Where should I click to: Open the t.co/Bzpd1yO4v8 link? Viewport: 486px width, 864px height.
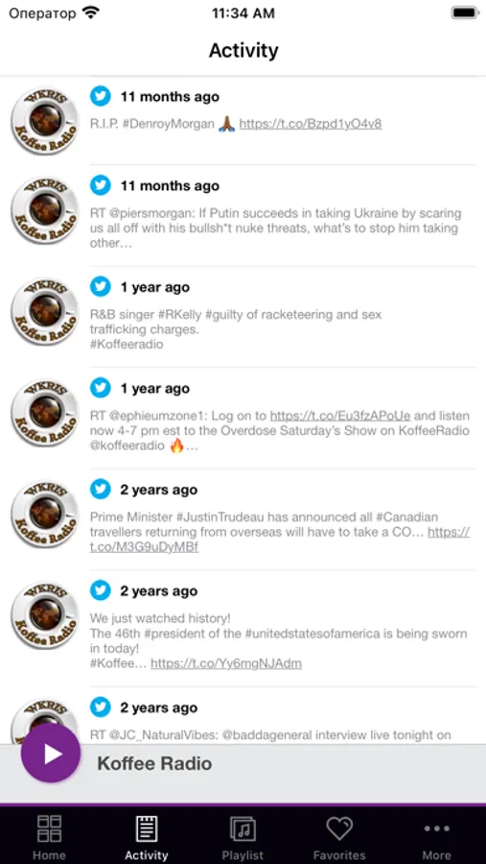(311, 124)
